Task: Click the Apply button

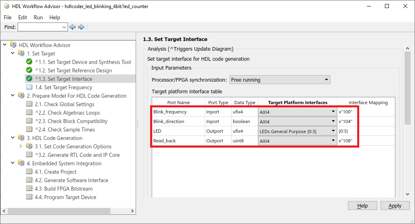Action: pos(395,206)
